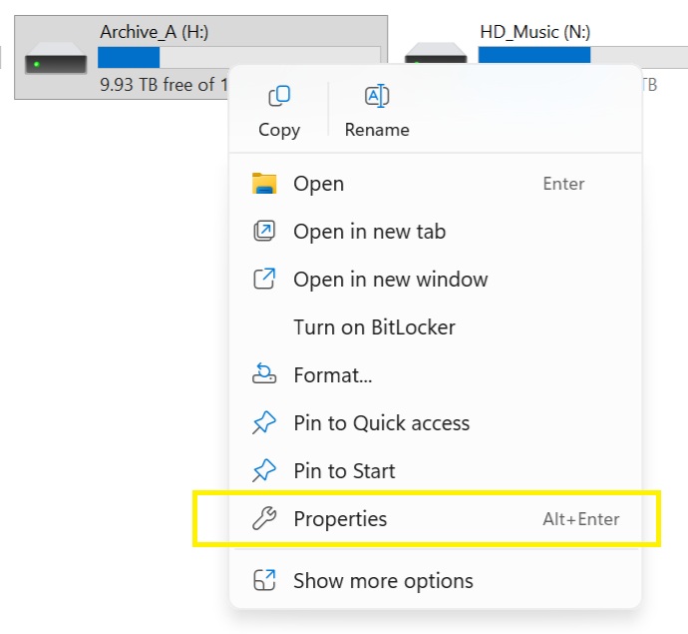Viewport: 688px width, 634px height.
Task: Click the Copy icon in context menu
Action: 279,97
